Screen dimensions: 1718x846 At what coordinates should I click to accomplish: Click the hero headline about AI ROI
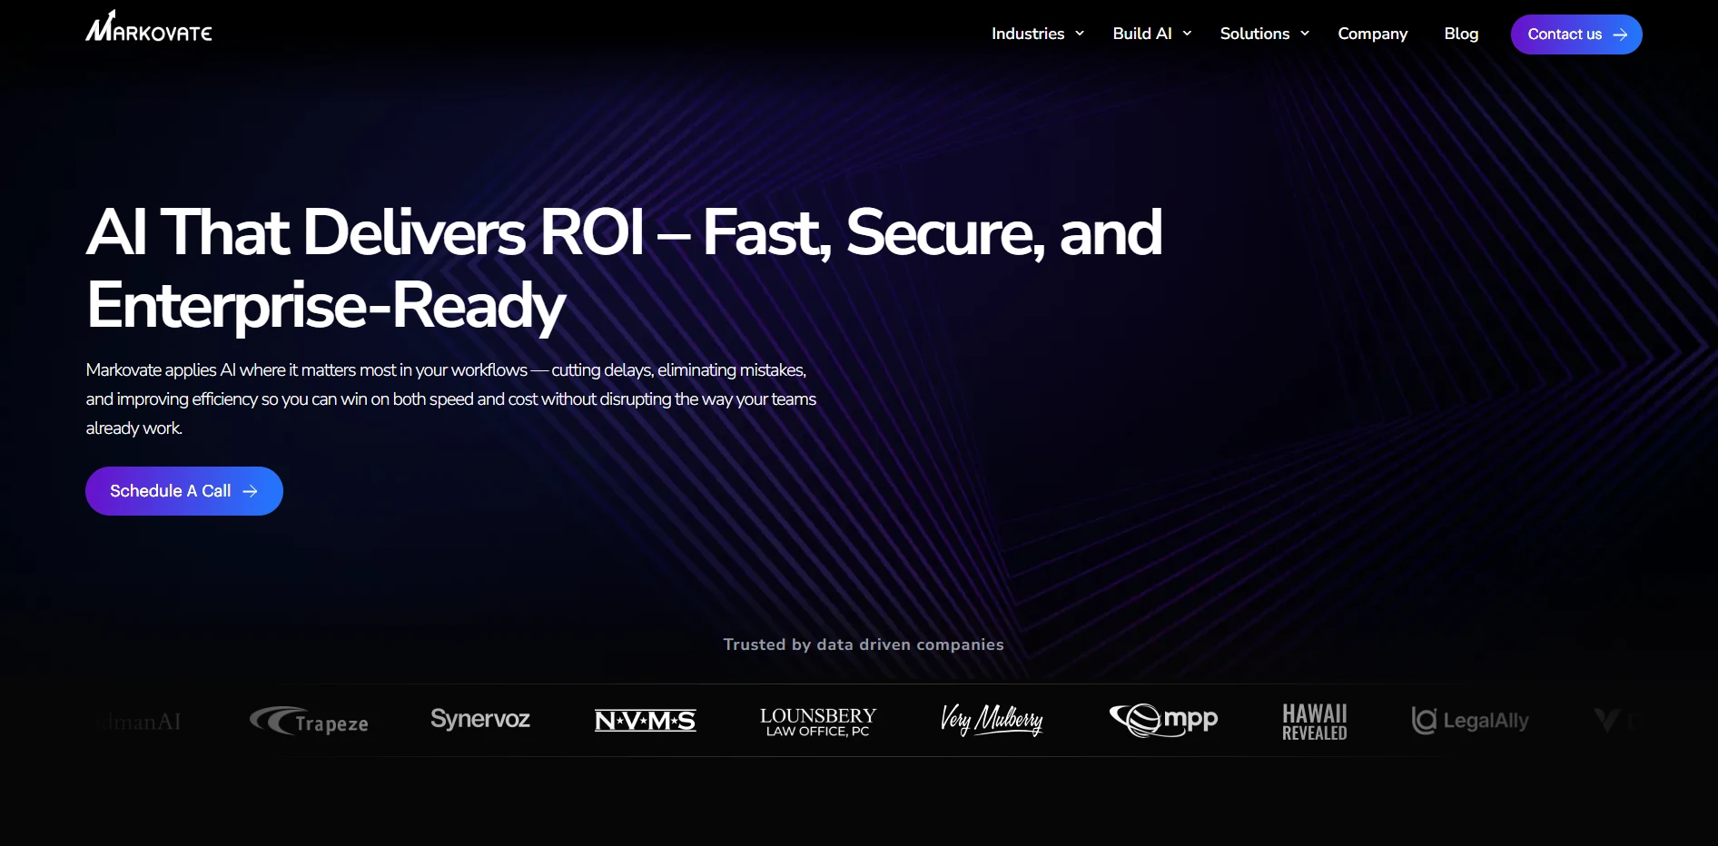point(624,268)
